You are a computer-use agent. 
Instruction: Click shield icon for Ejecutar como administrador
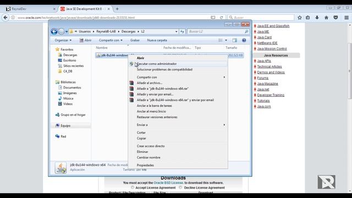[131, 64]
